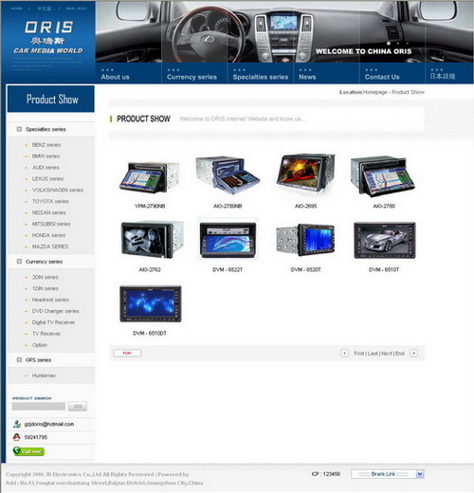Click the previous-page arrow icon in the pager
474x493 pixels.
click(x=344, y=353)
